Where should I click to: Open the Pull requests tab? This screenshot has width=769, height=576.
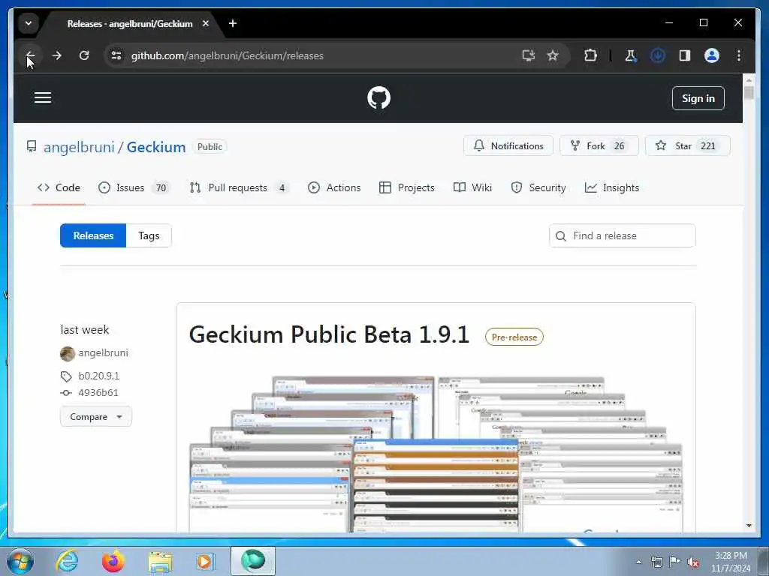(x=239, y=187)
